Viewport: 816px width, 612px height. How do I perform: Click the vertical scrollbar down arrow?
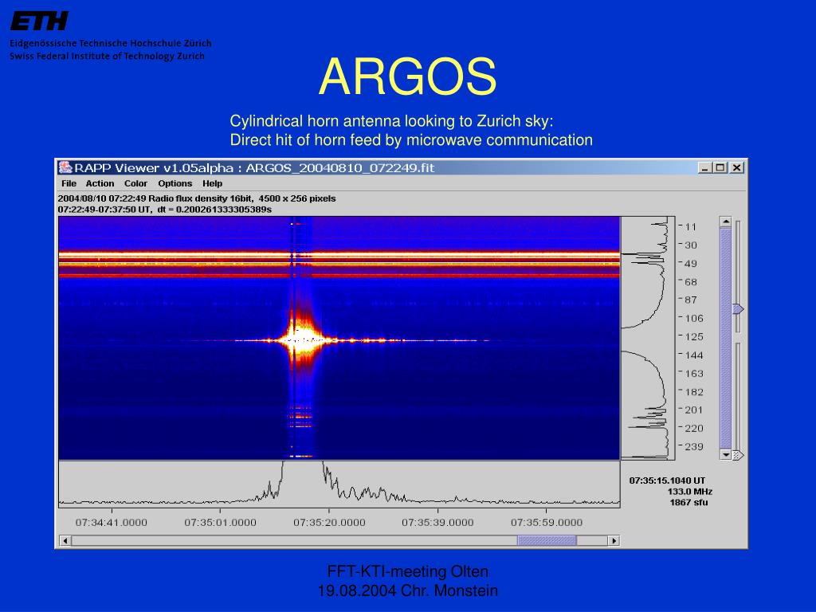pos(725,454)
